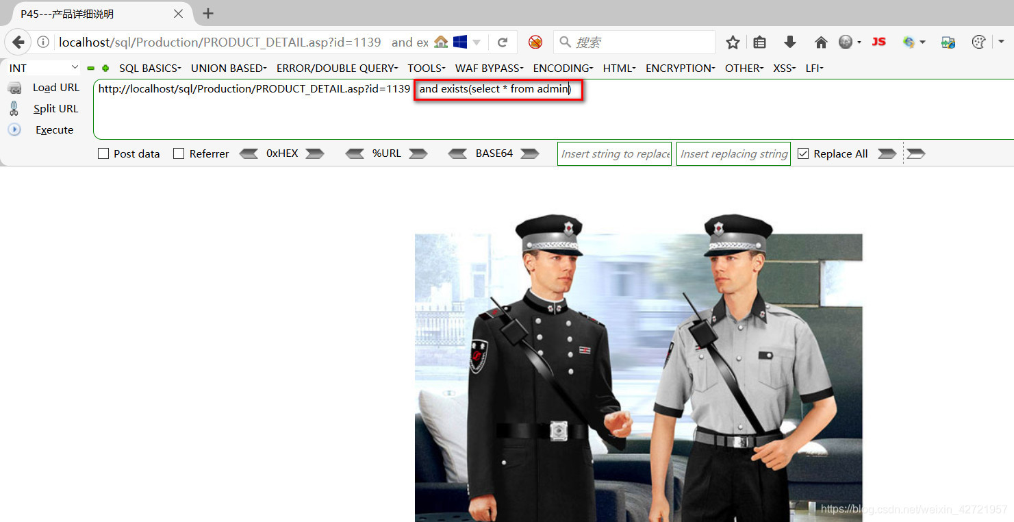Open the XSS menu

tap(785, 68)
